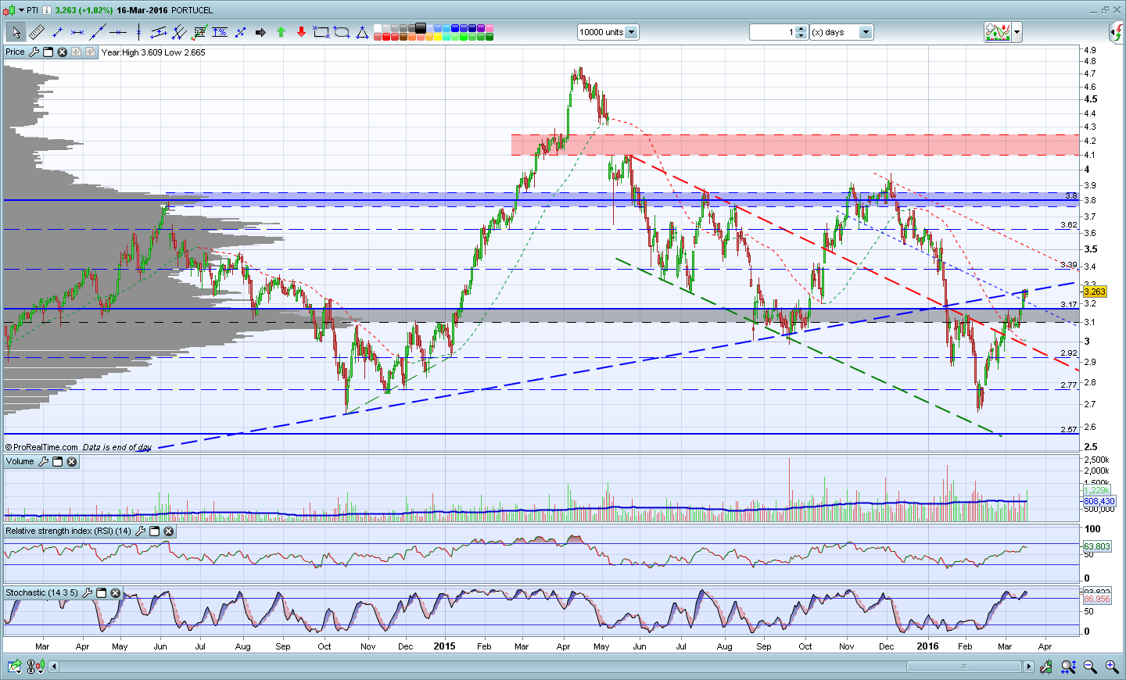Viewport: 1126px width, 680px height.
Task: Maximize the Stochastic panel
Action: point(101,593)
